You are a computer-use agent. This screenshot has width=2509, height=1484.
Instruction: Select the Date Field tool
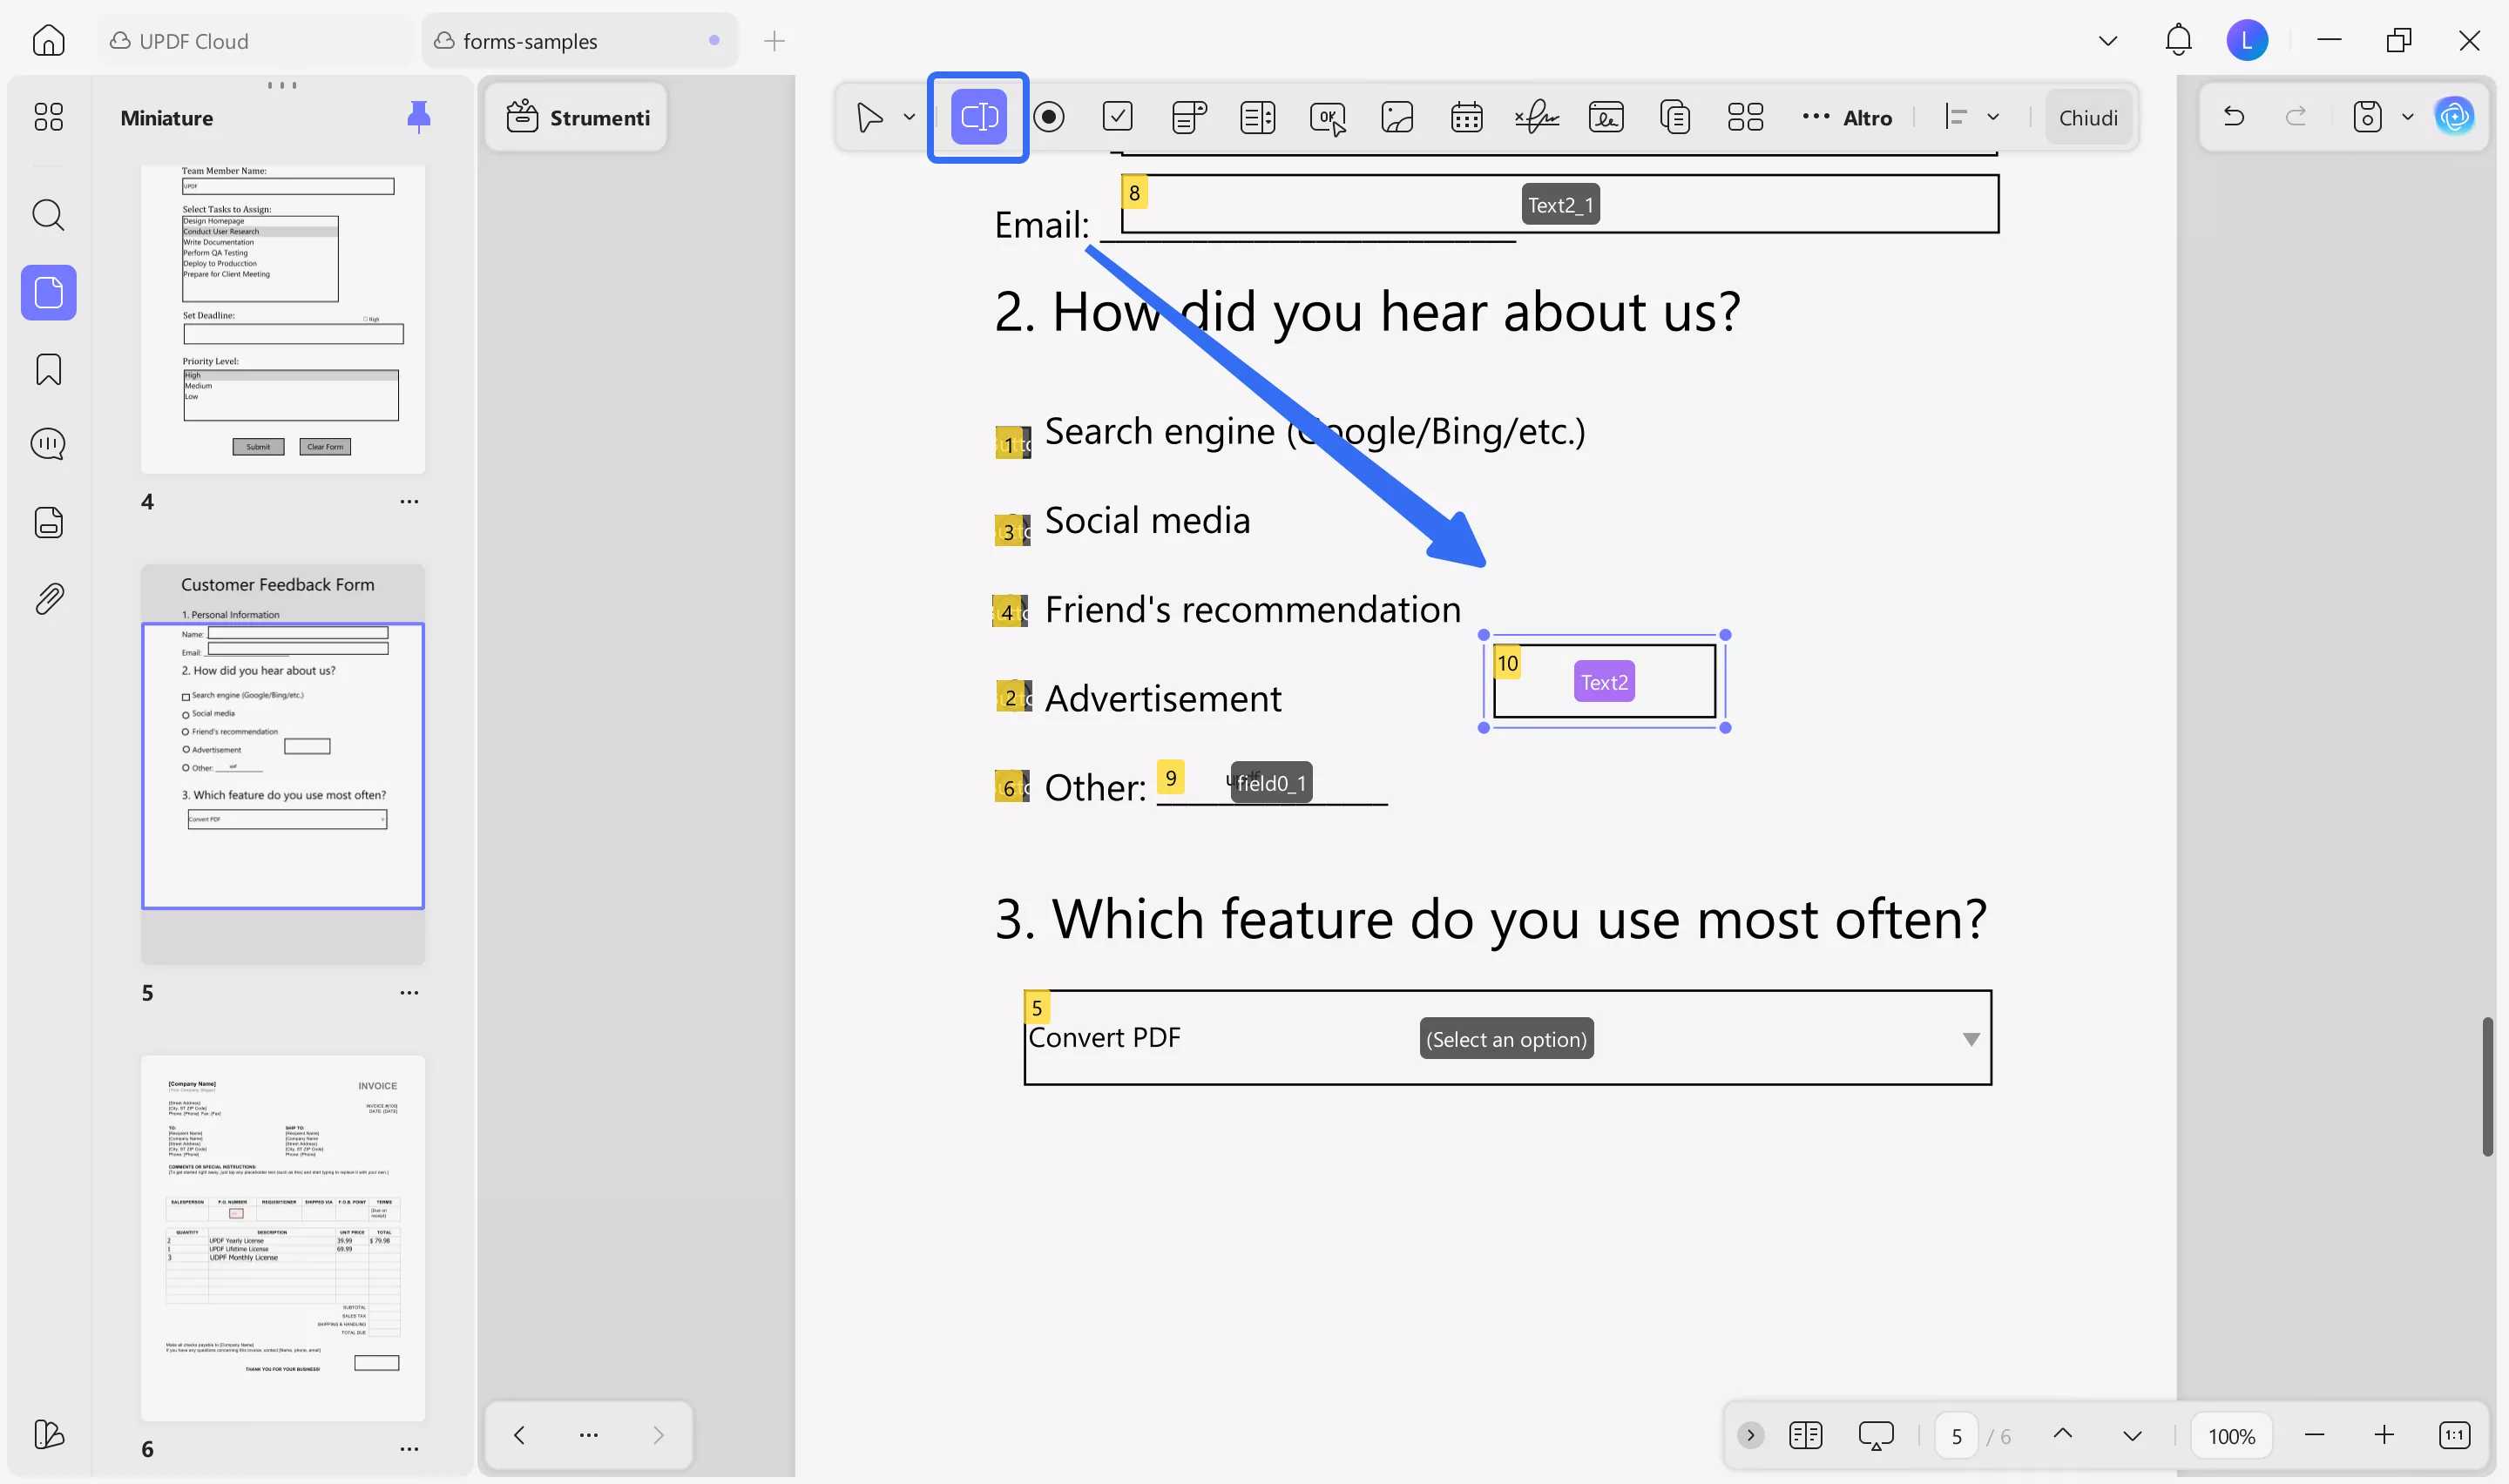tap(1466, 117)
